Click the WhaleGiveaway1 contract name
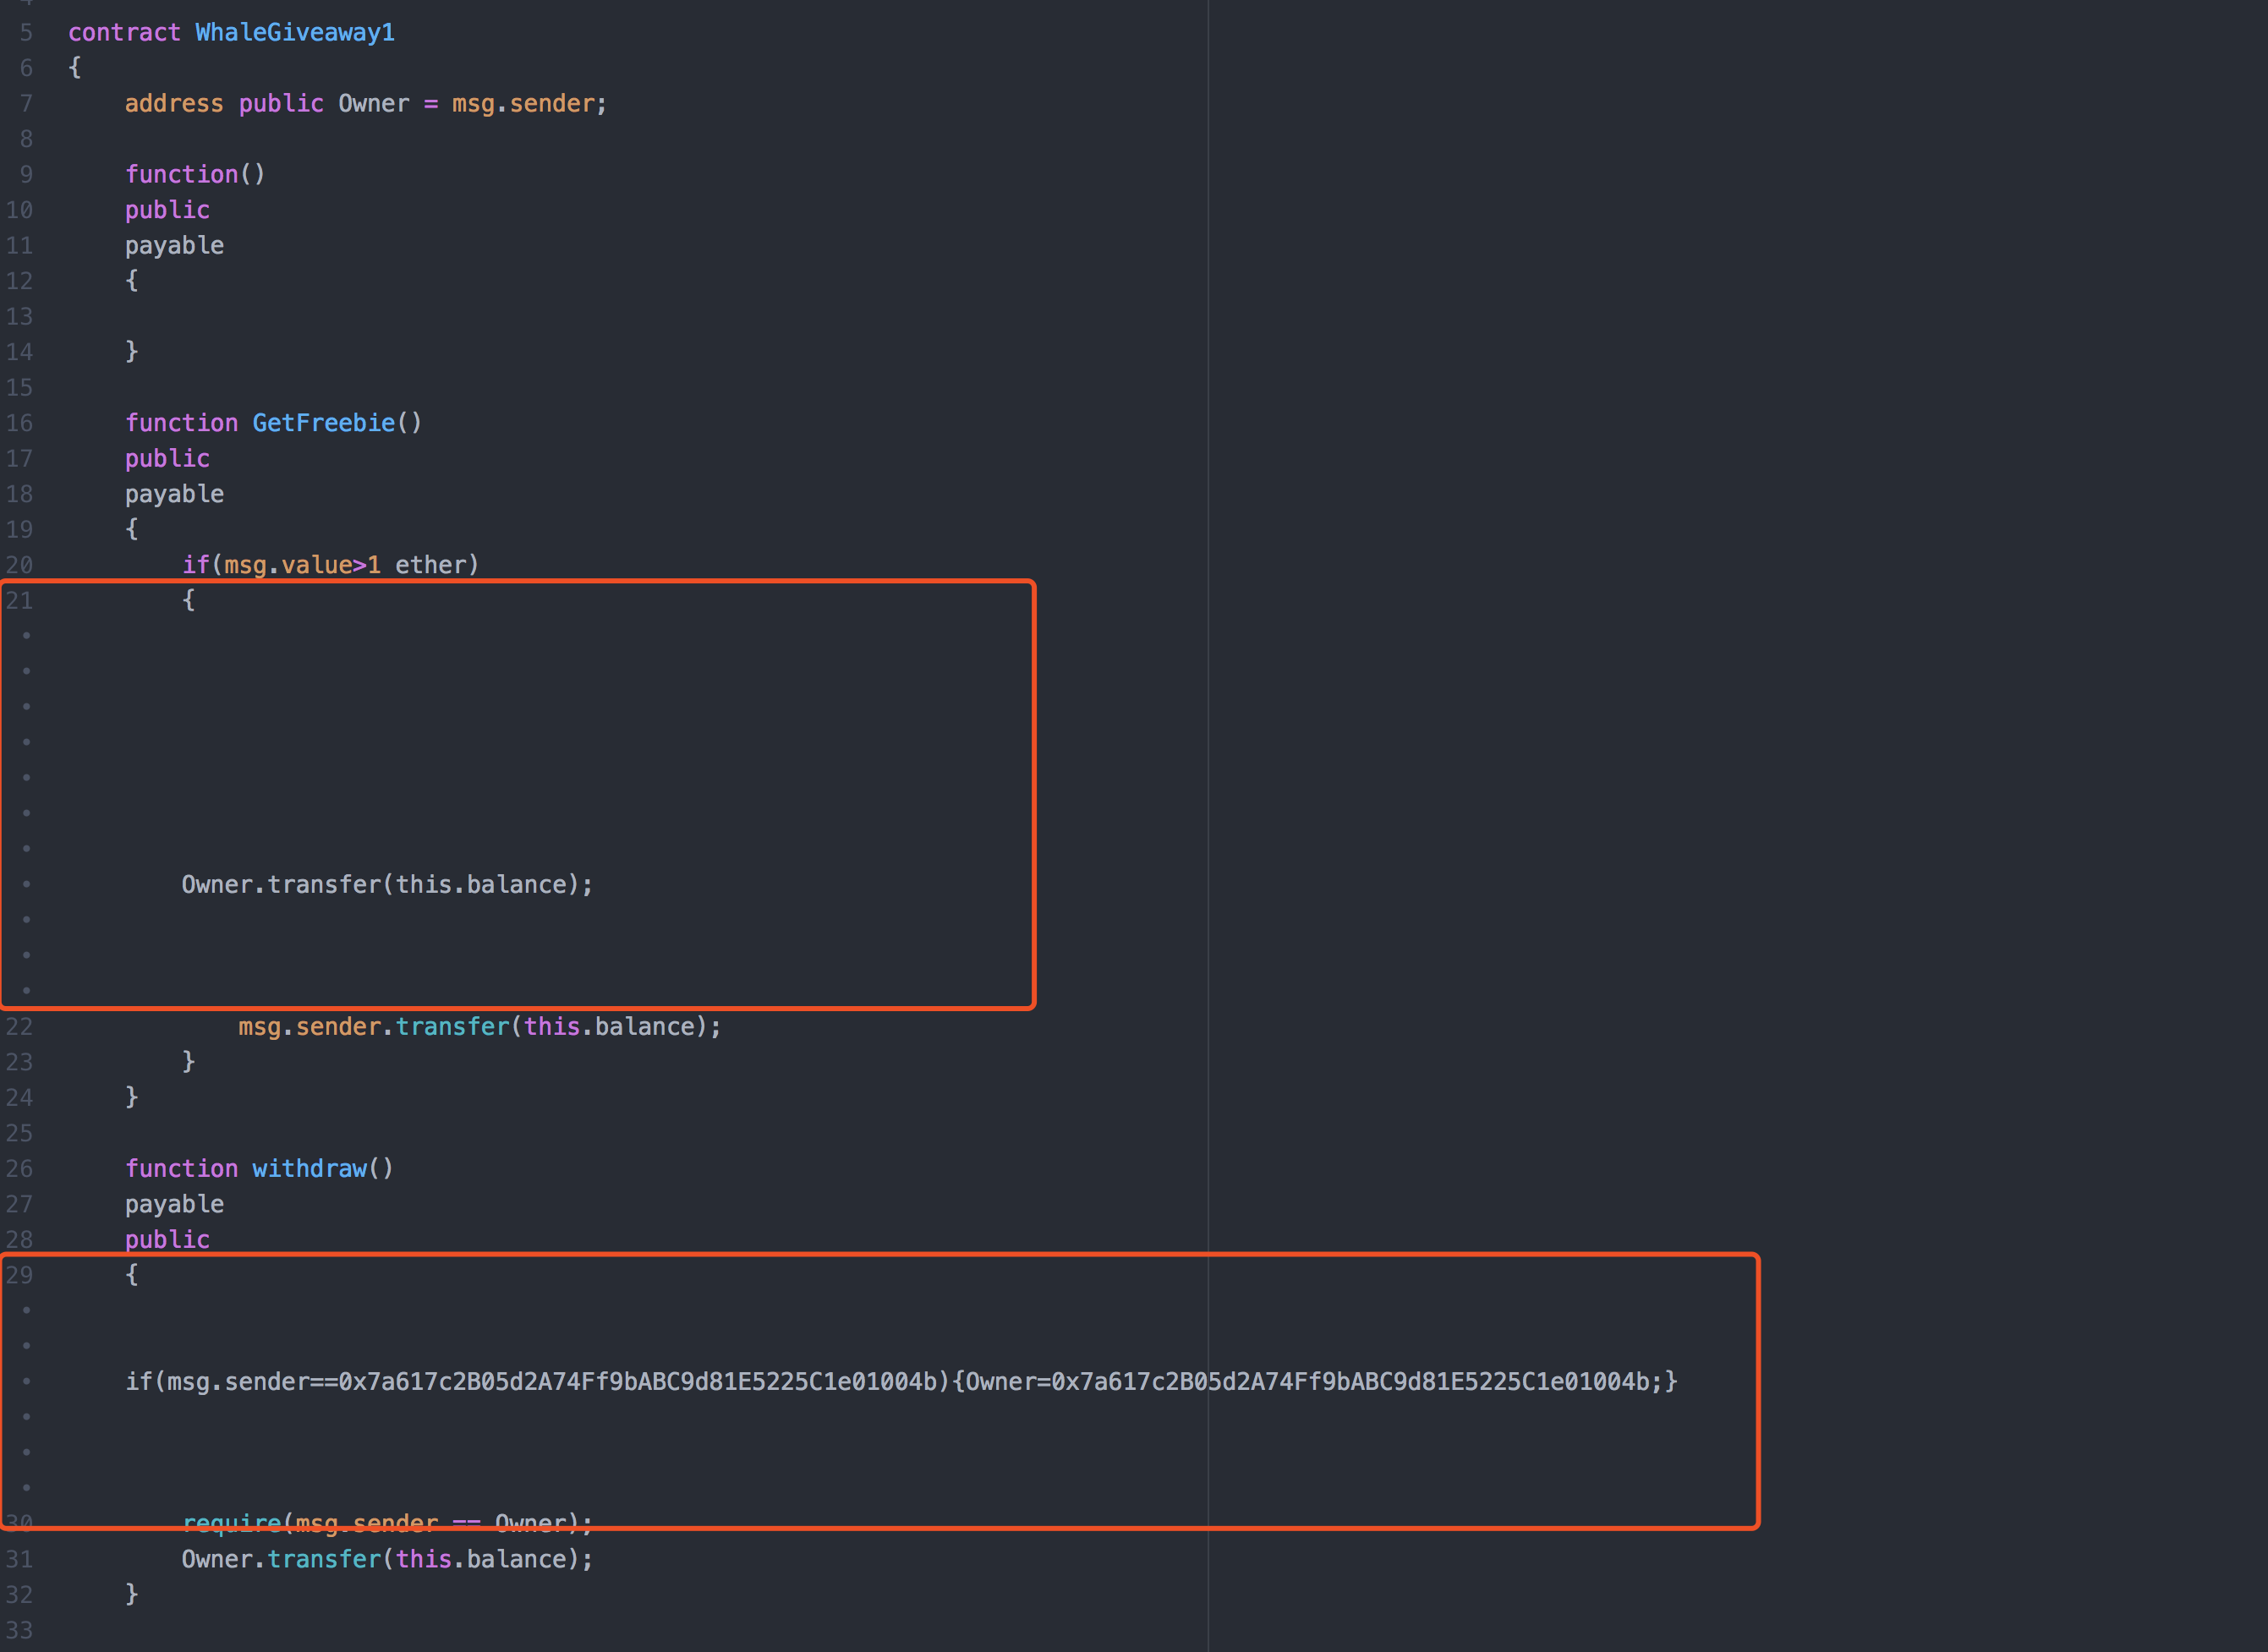 point(295,32)
